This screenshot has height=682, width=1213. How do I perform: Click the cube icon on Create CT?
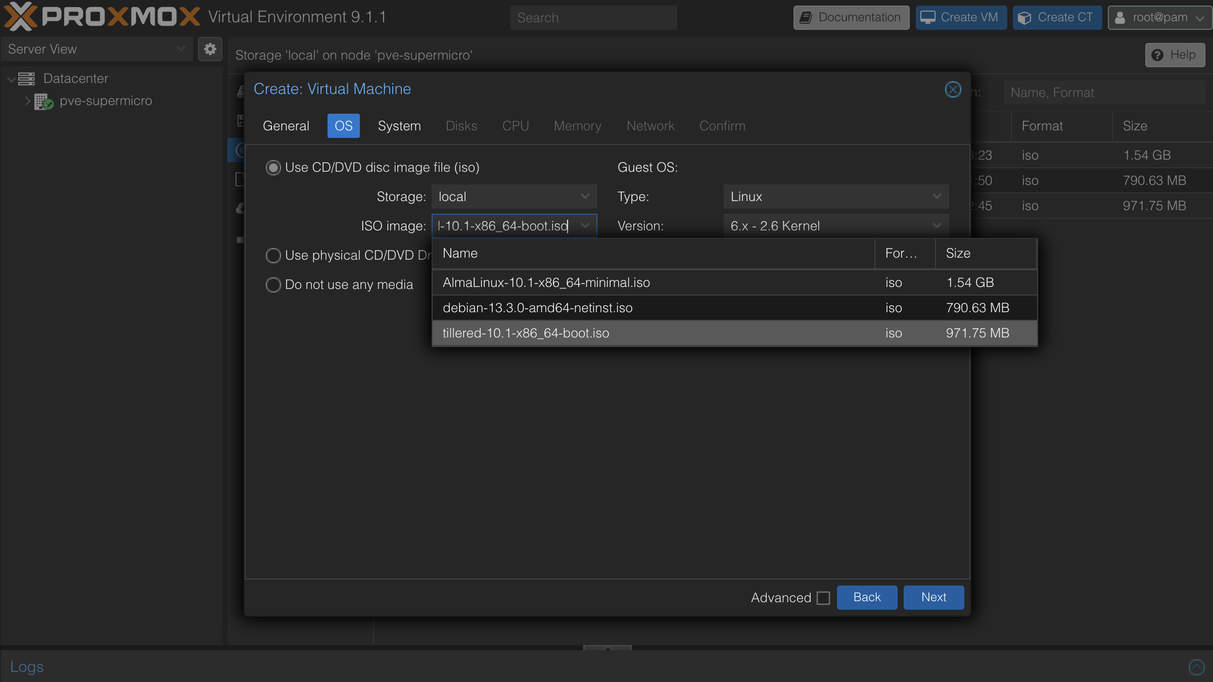1025,18
